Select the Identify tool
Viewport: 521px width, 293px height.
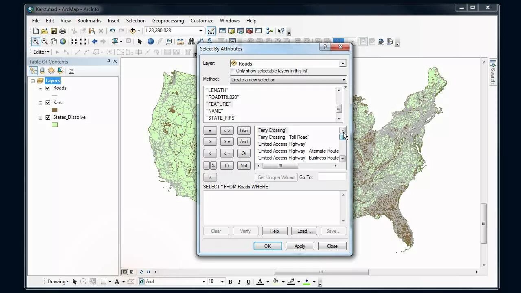pos(151,42)
